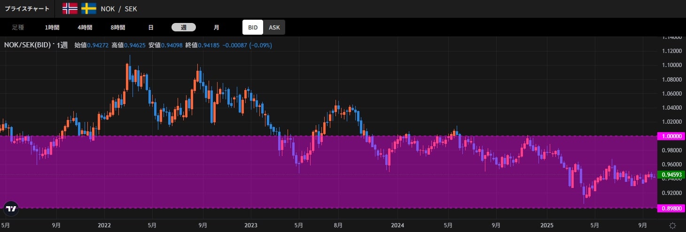Click the Norwegian flag icon
686x232 pixels.
click(x=70, y=8)
